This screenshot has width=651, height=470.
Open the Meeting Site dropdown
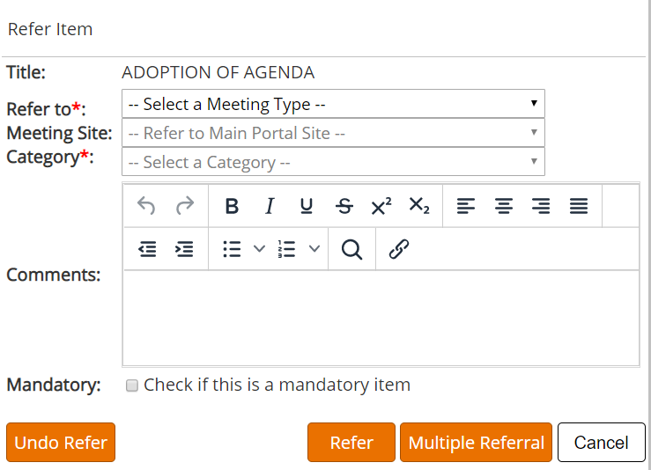pos(333,133)
